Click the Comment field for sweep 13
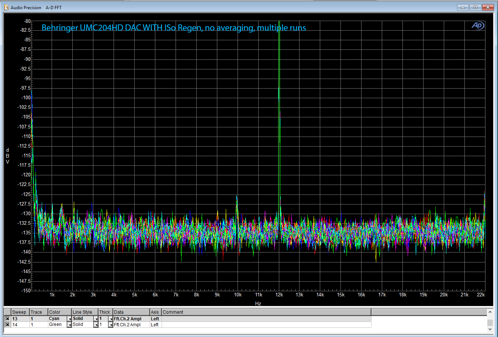Image resolution: width=498 pixels, height=337 pixels. 266,319
